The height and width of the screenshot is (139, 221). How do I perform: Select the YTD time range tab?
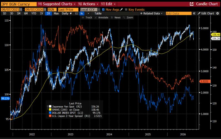34,14
